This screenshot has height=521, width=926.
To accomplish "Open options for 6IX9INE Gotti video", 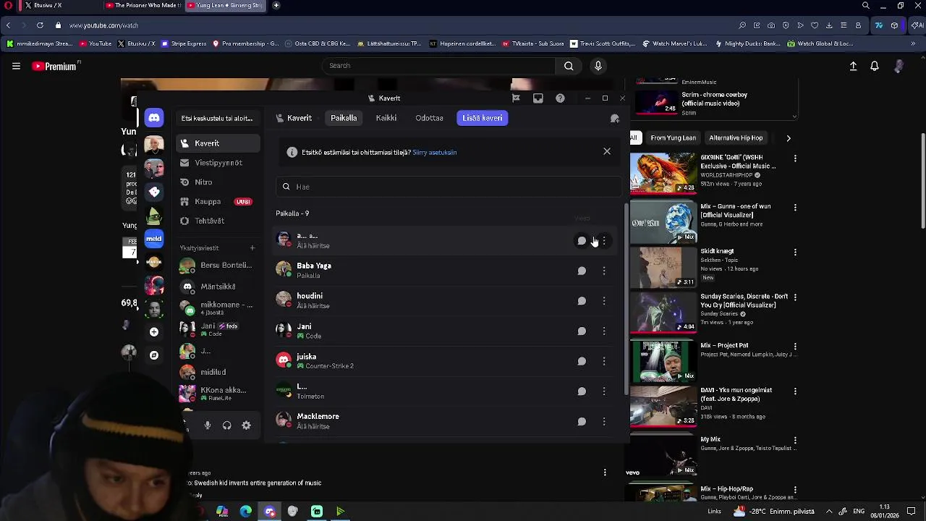I will click(795, 158).
